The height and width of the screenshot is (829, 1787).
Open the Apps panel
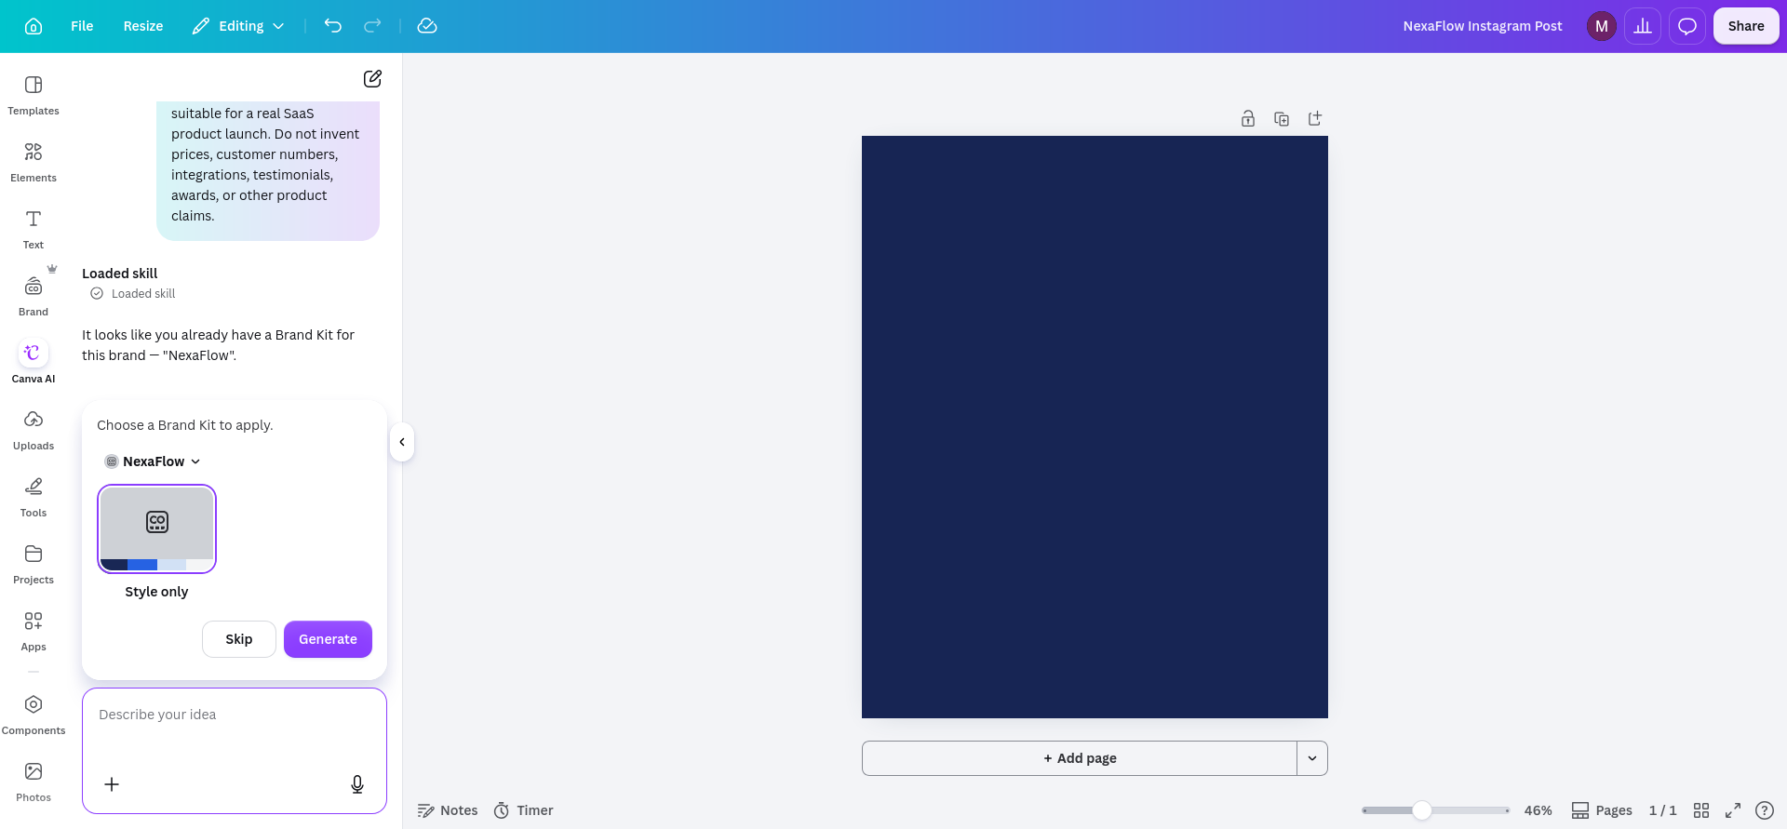click(34, 631)
